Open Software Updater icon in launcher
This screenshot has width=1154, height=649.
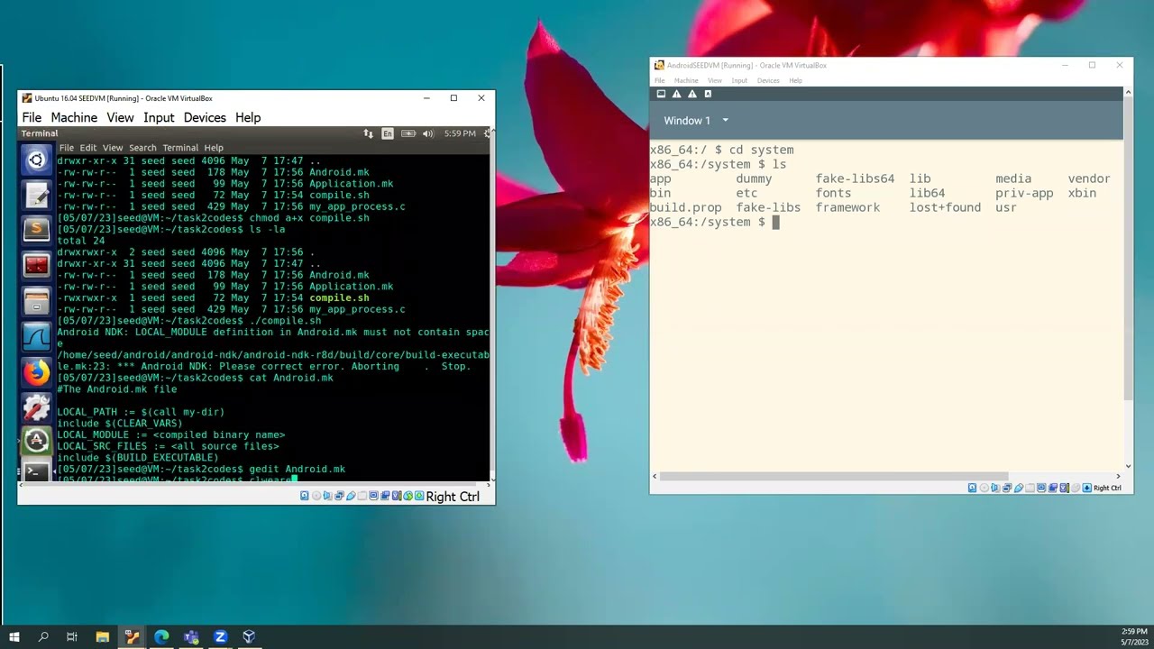(x=36, y=441)
